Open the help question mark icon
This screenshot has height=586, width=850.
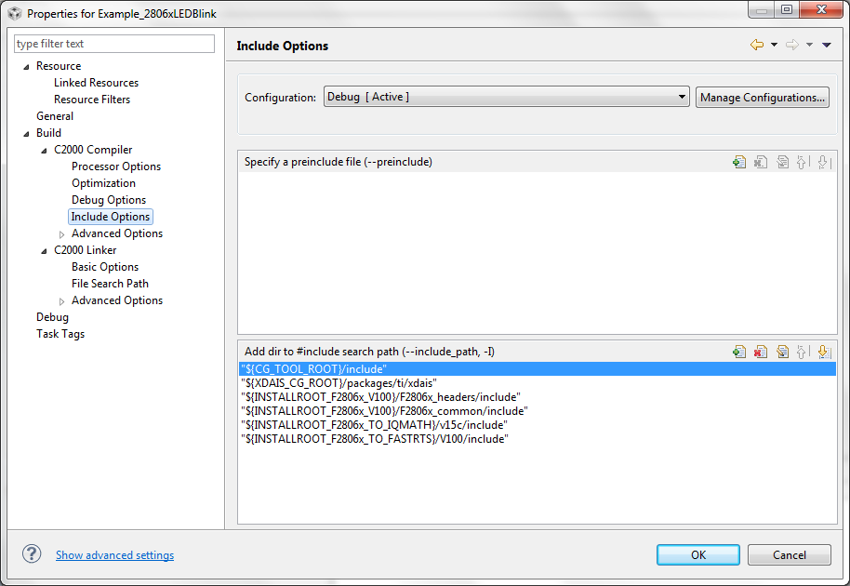tap(32, 554)
